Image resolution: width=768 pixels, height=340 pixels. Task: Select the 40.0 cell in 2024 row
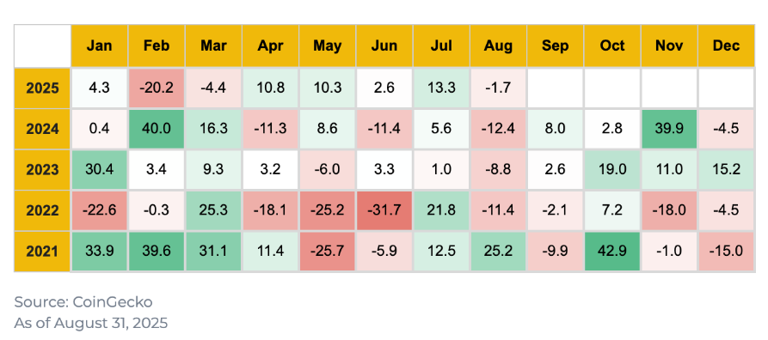coord(157,129)
